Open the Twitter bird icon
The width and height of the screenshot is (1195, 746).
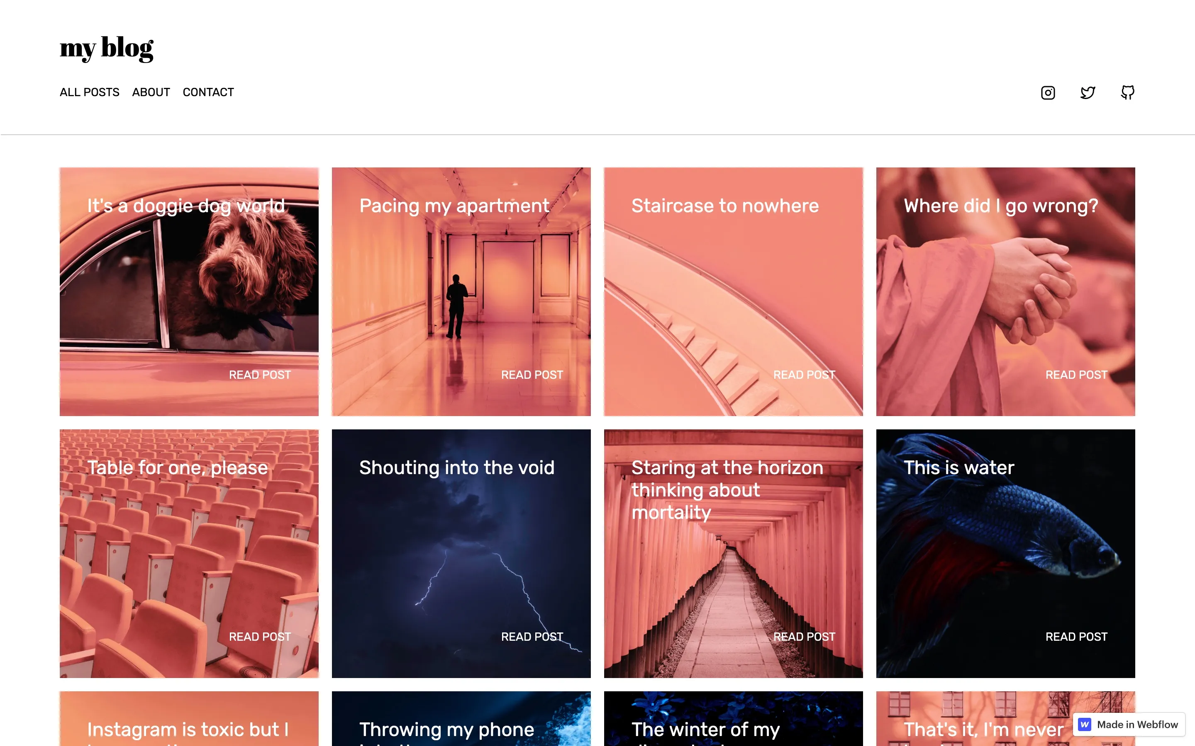coord(1088,93)
